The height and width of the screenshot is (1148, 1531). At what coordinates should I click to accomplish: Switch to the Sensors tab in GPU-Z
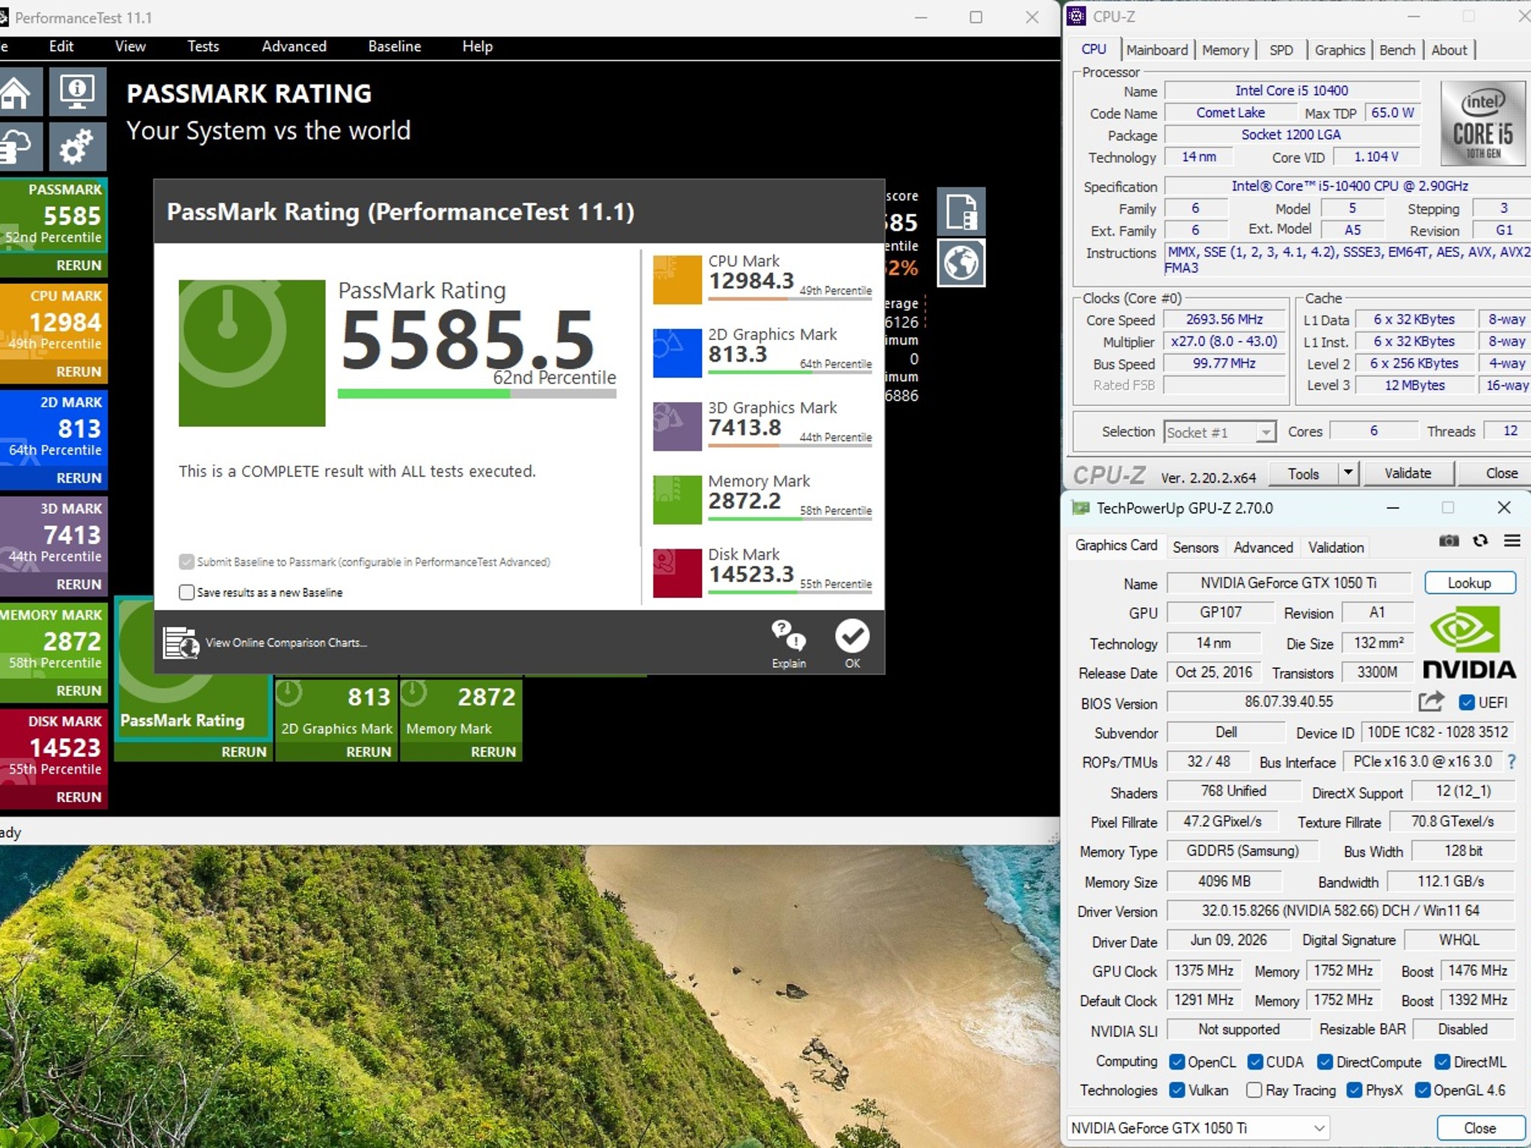1195,547
